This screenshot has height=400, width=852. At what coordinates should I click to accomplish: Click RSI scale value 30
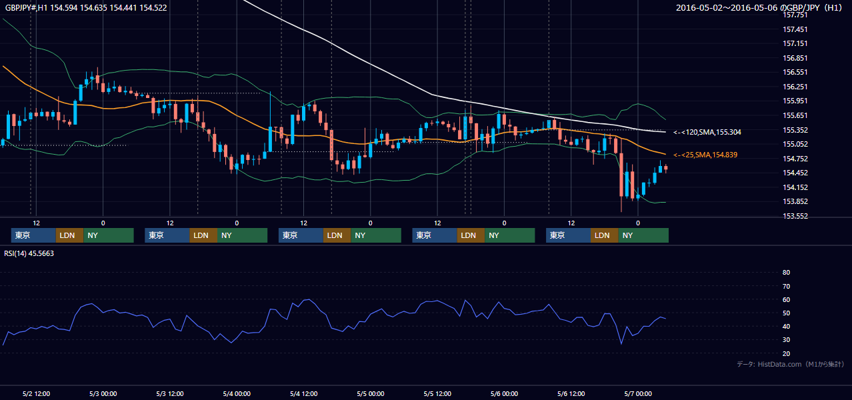click(786, 340)
